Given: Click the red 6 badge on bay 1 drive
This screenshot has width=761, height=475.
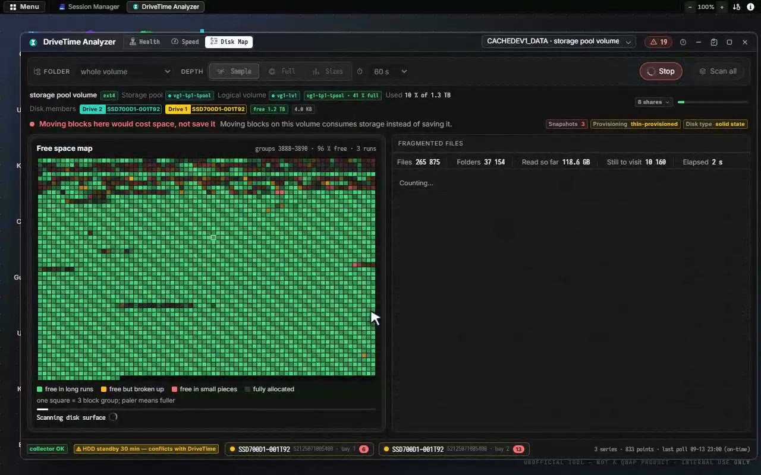Looking at the screenshot, I should click(363, 449).
